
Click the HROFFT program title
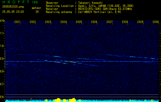click(16, 2)
